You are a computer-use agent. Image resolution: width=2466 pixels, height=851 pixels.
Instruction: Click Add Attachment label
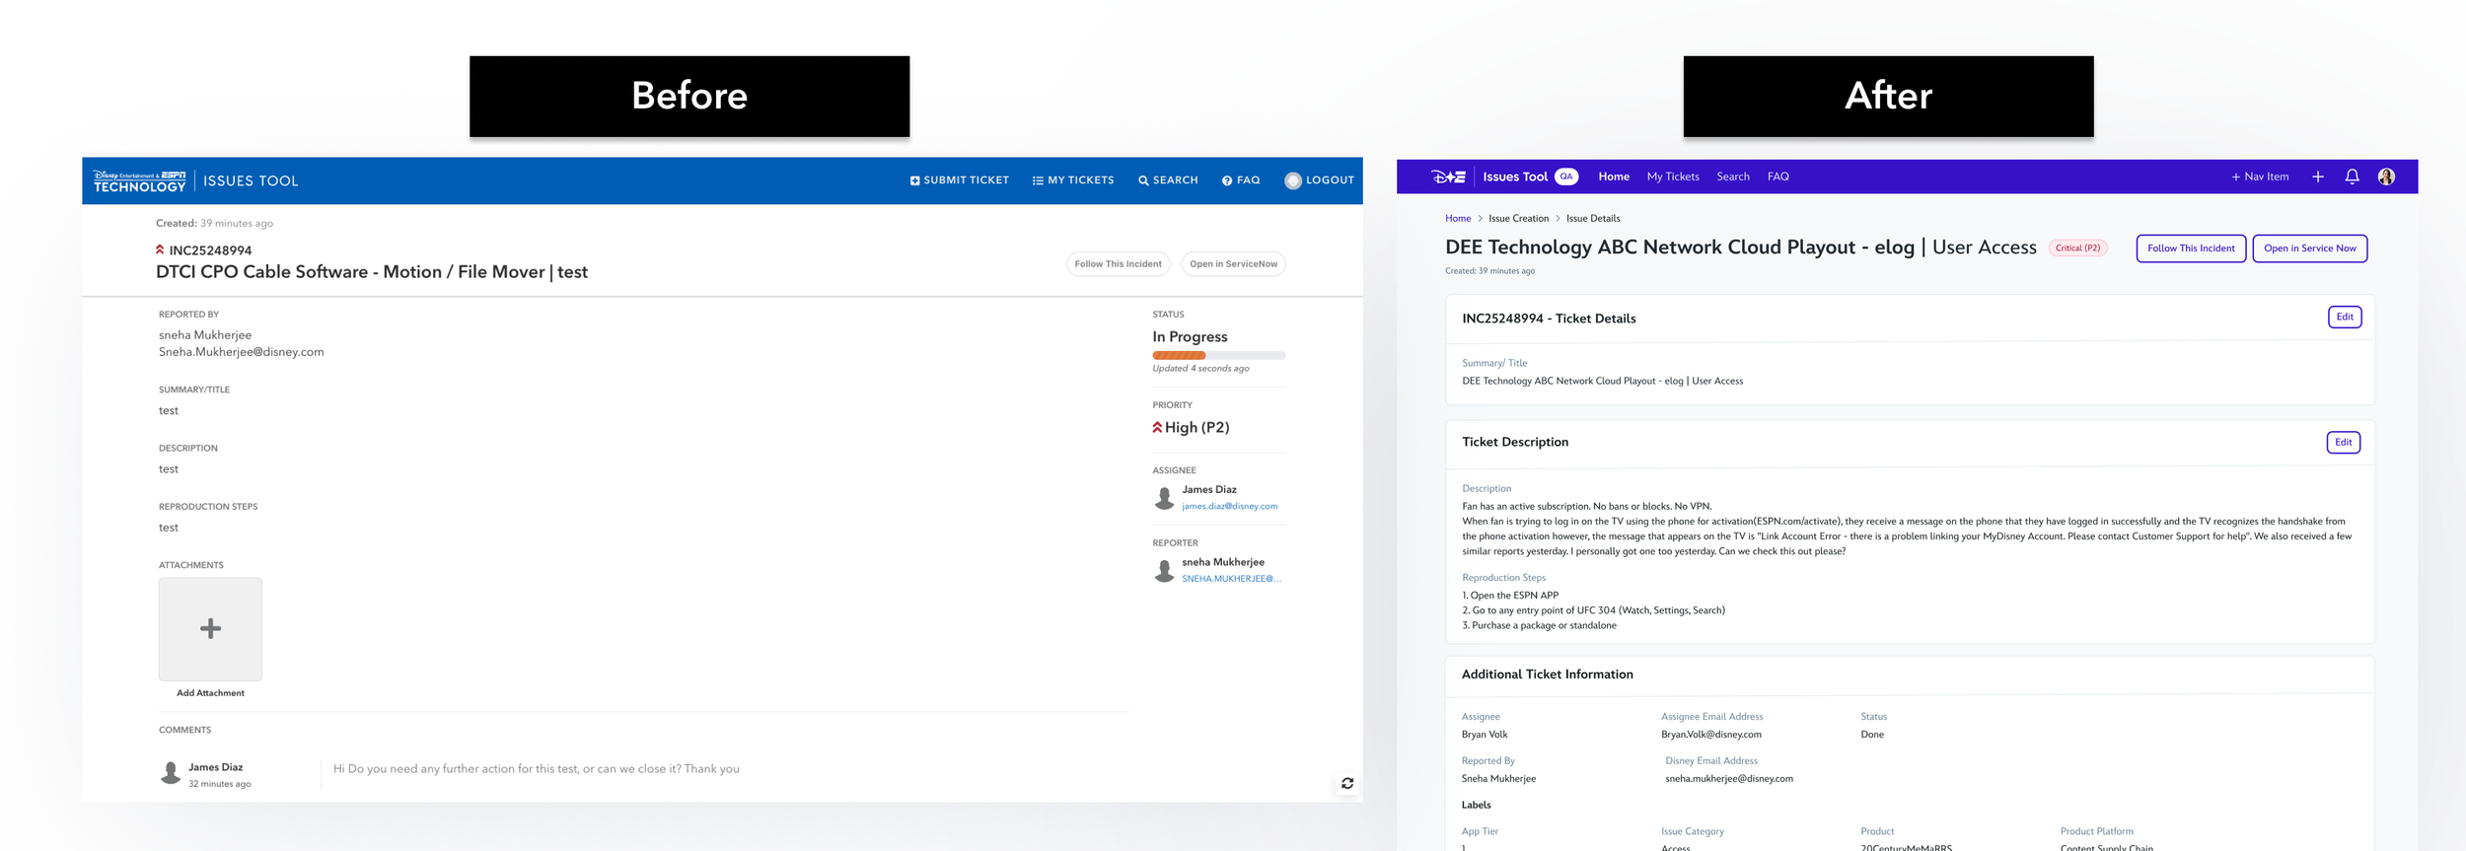(210, 693)
